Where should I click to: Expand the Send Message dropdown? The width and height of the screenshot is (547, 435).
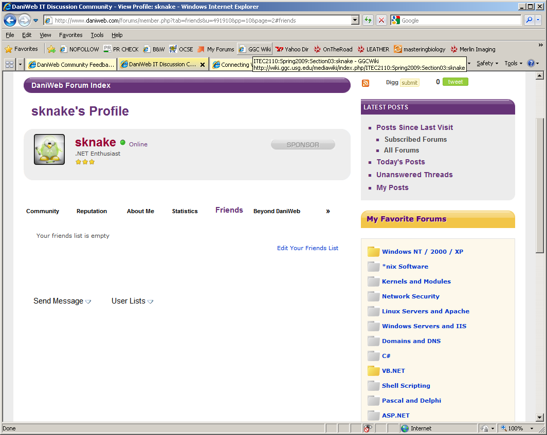(62, 301)
